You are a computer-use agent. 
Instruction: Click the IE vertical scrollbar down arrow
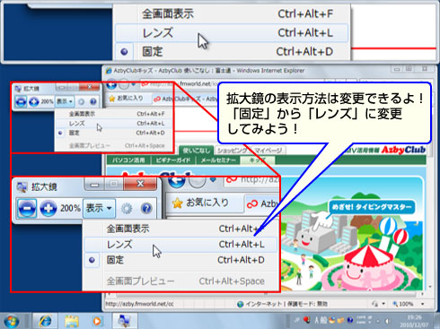click(430, 287)
